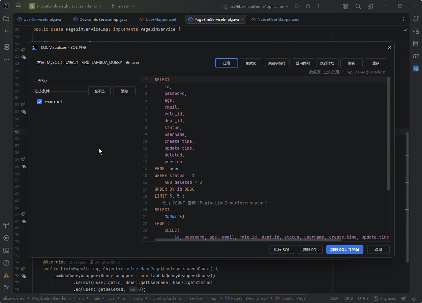Click the 执行 SQL button
422x303 pixels.
click(282, 250)
